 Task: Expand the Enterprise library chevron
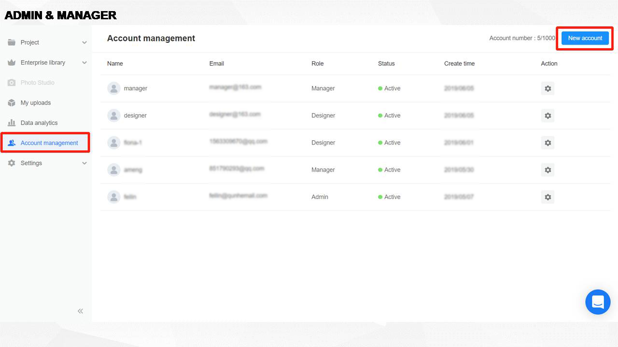pos(84,63)
